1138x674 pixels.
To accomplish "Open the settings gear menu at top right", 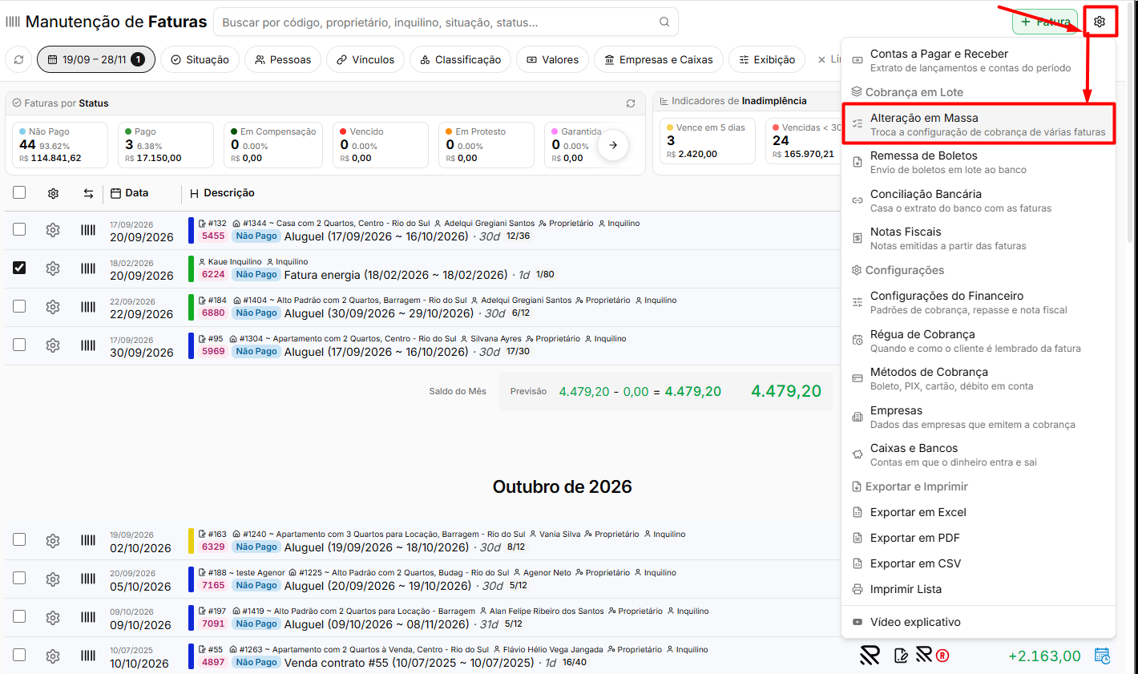I will coord(1100,22).
